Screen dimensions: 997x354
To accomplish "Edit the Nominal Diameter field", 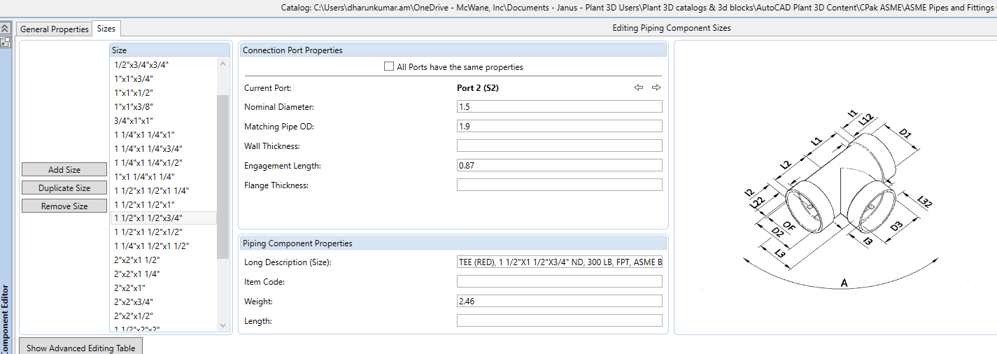I will [559, 106].
